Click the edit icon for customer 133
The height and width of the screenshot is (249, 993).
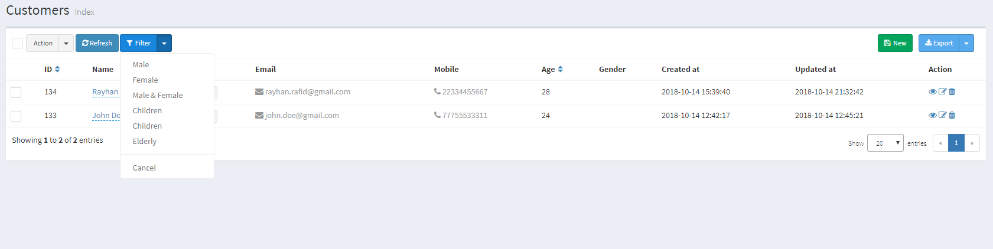pyautogui.click(x=942, y=115)
